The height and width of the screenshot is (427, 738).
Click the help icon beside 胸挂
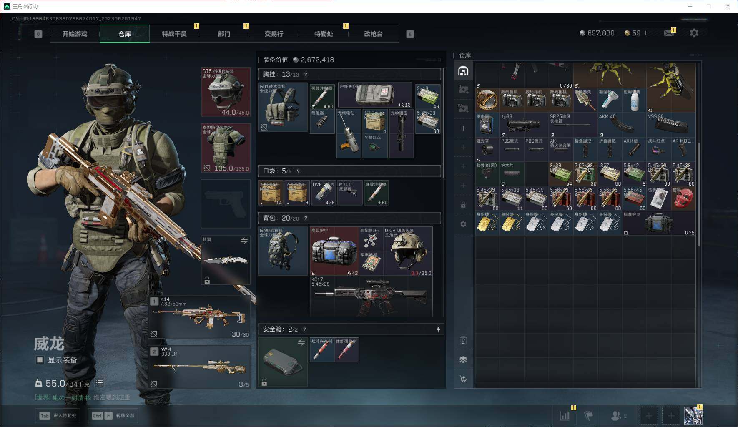click(306, 74)
